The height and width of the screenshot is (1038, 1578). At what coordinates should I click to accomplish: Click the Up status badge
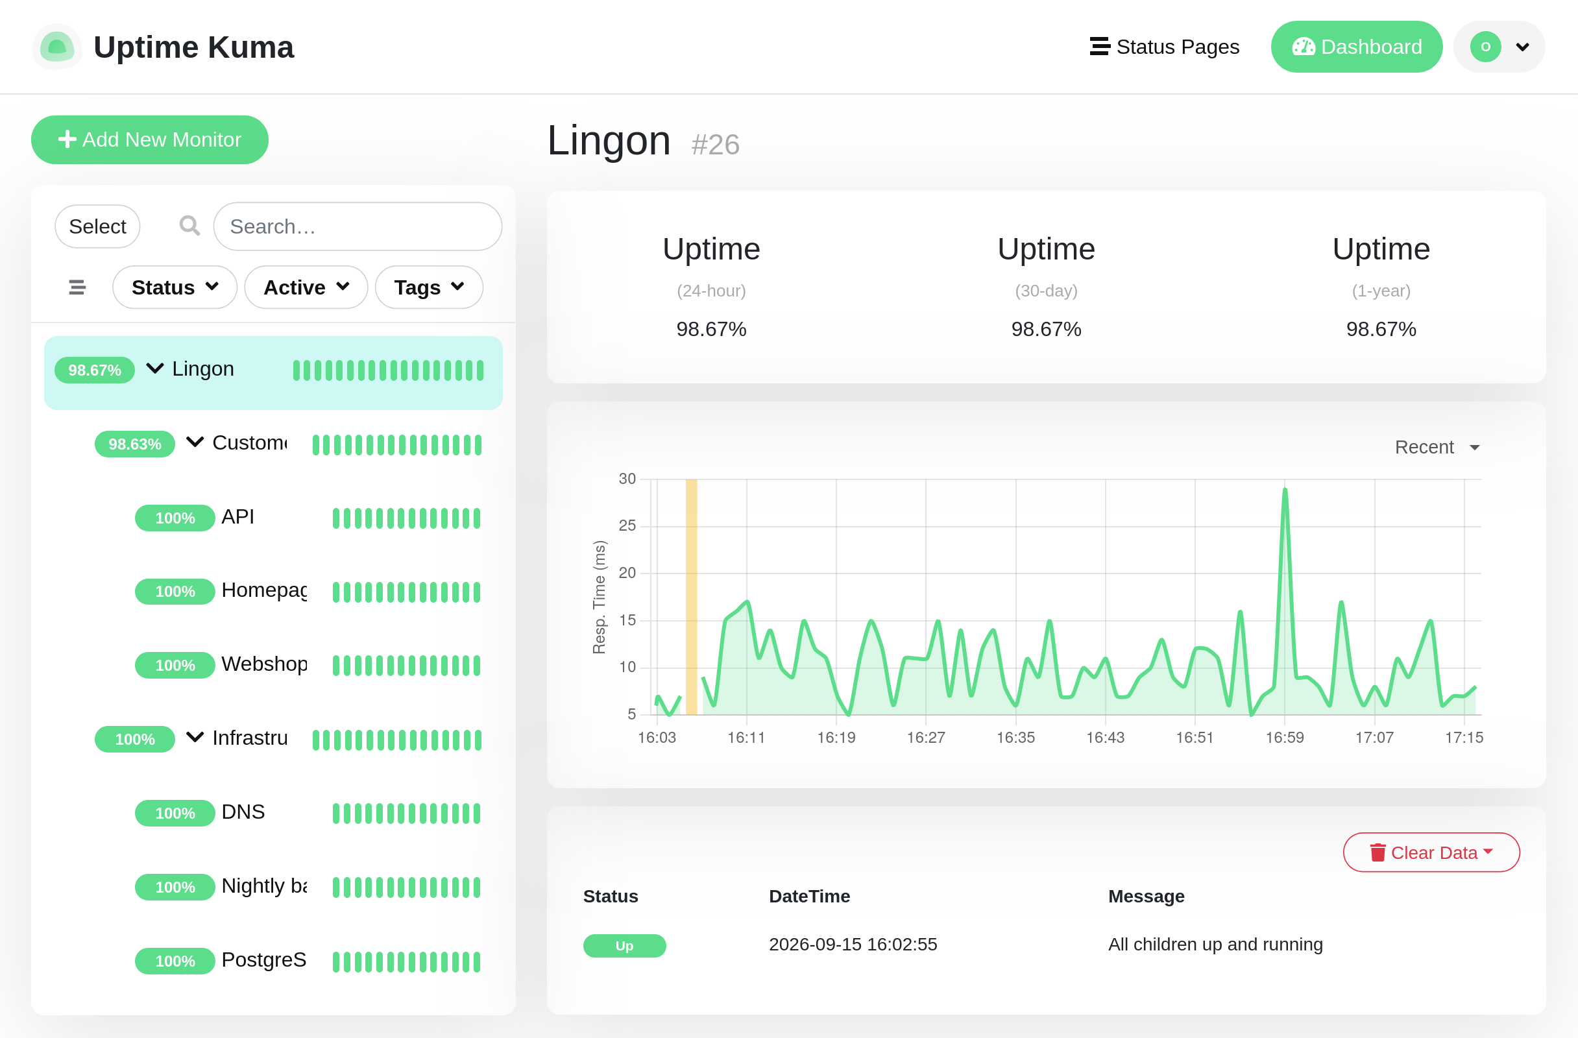click(625, 945)
